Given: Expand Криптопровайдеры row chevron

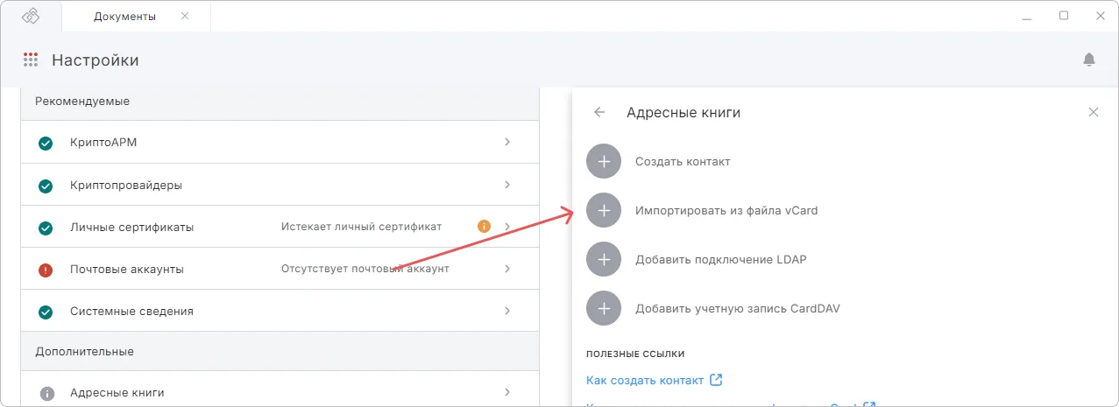Looking at the screenshot, I should pyautogui.click(x=507, y=185).
